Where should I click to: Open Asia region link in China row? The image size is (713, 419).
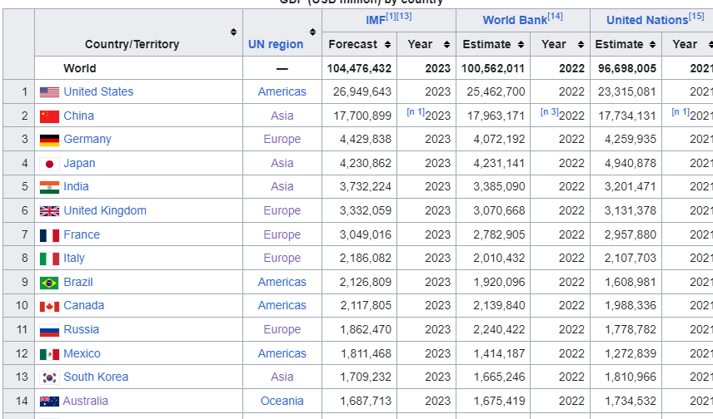[282, 116]
